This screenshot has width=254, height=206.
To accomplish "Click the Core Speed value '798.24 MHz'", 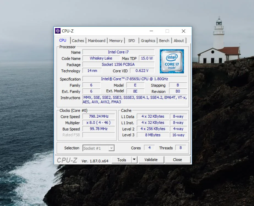I will [99, 116].
